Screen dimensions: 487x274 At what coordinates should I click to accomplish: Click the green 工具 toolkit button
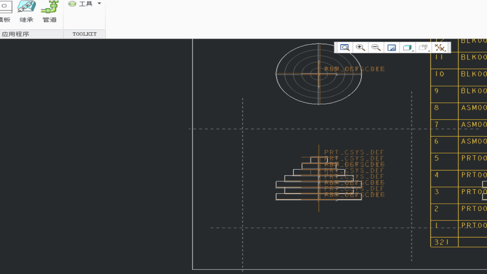pos(81,3)
